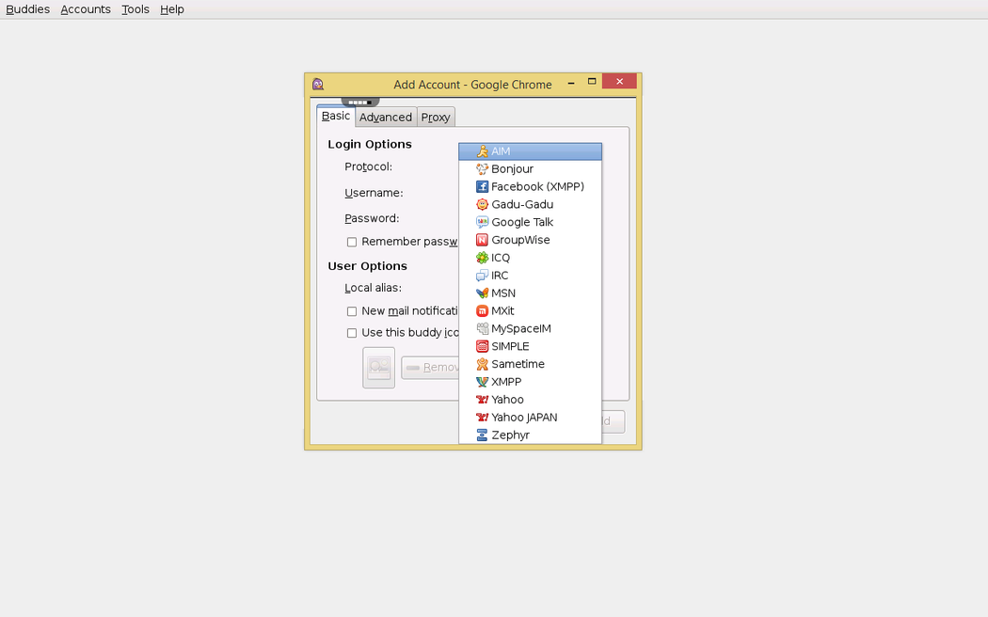Toggle New mail notifications checkbox
This screenshot has width=988, height=617.
(x=352, y=311)
